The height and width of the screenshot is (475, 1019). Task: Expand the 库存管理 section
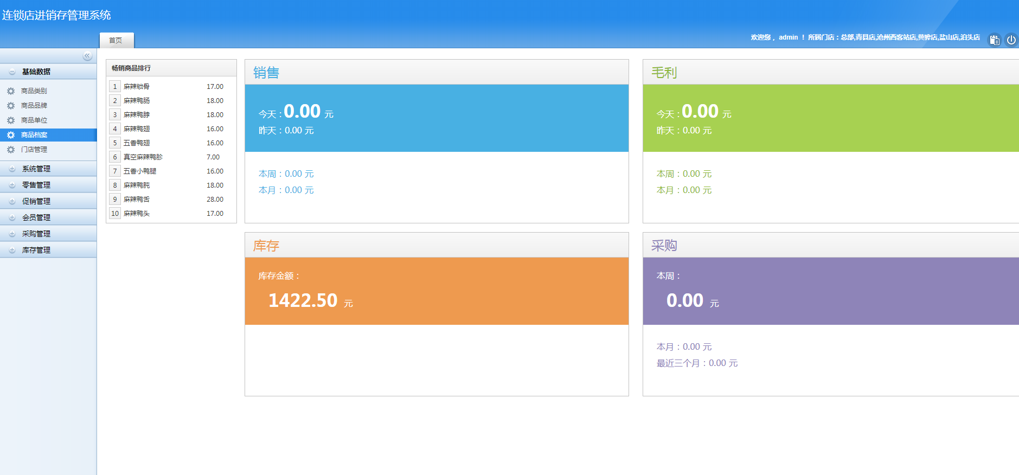coord(12,251)
